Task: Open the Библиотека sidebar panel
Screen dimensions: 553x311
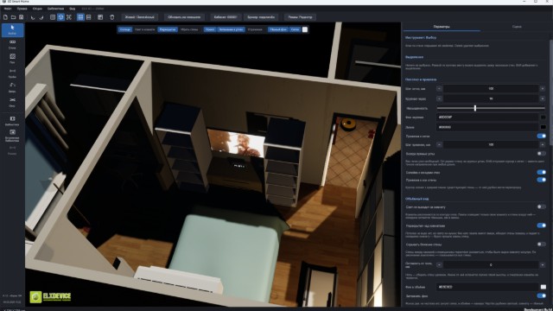Action: click(12, 121)
